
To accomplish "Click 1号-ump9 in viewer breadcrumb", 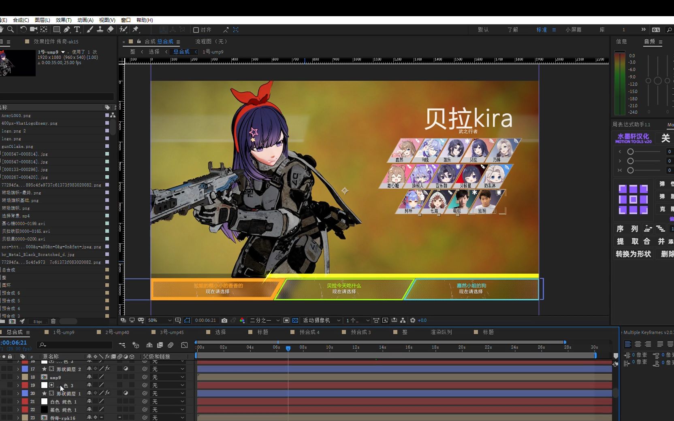I will point(213,52).
